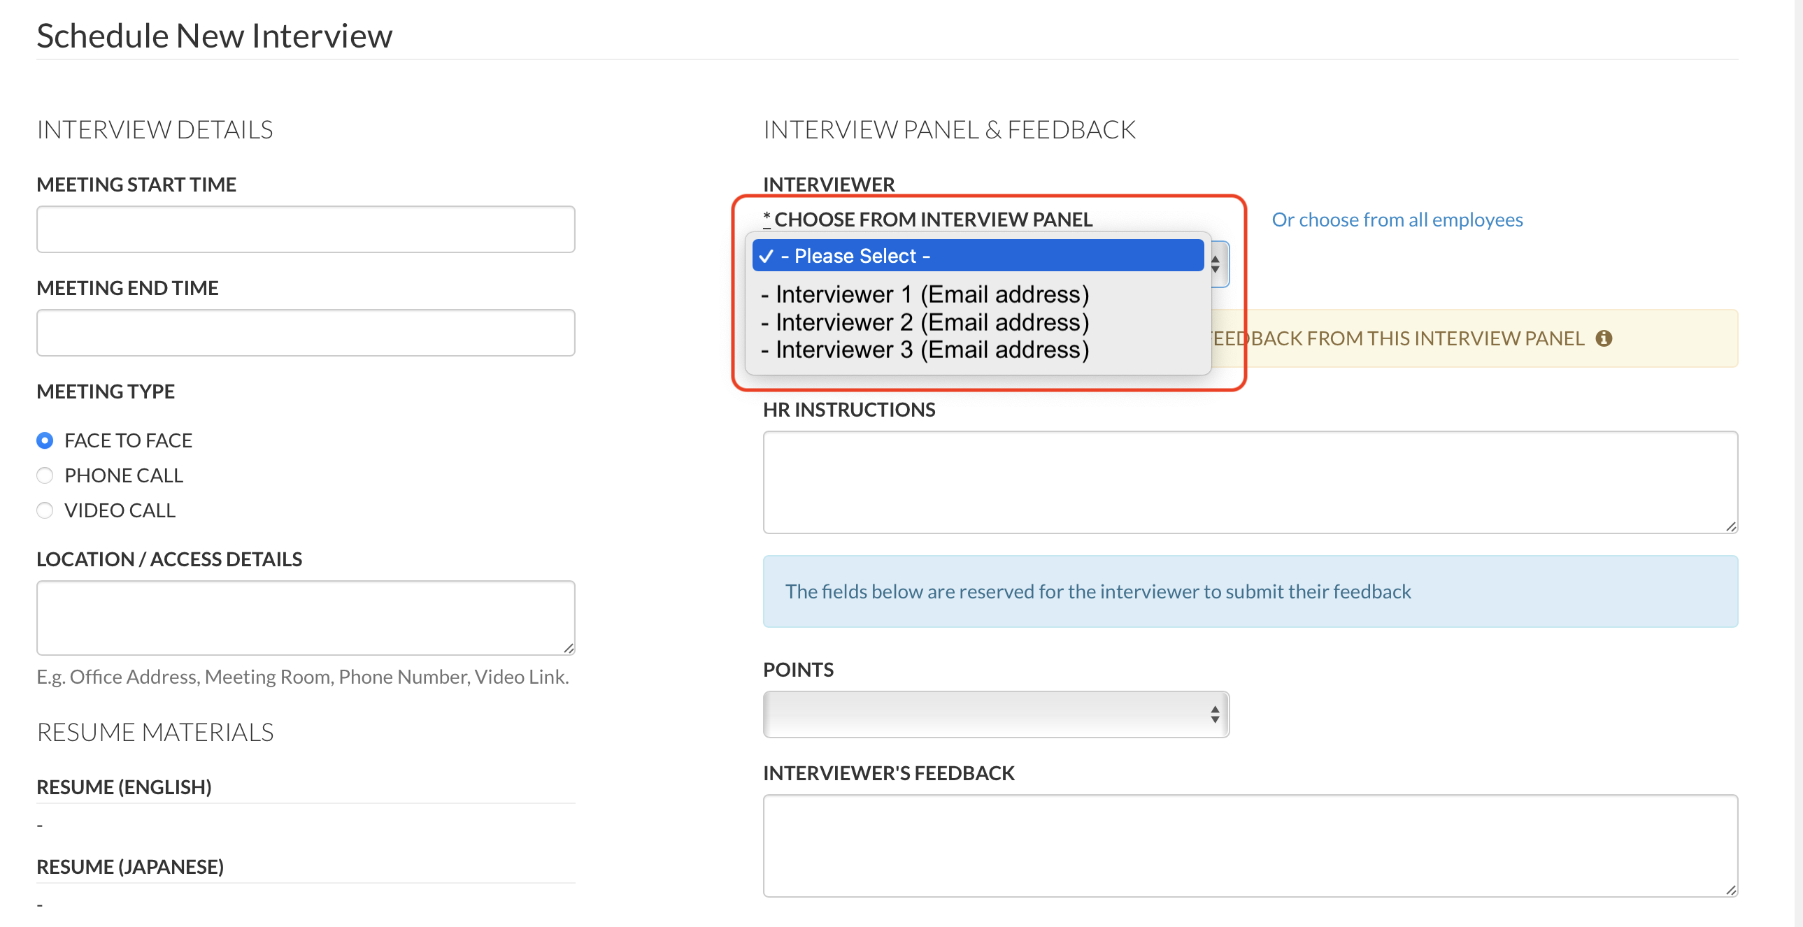Click into the Meeting End Time field
Screen dimensions: 1803x927
(x=306, y=332)
